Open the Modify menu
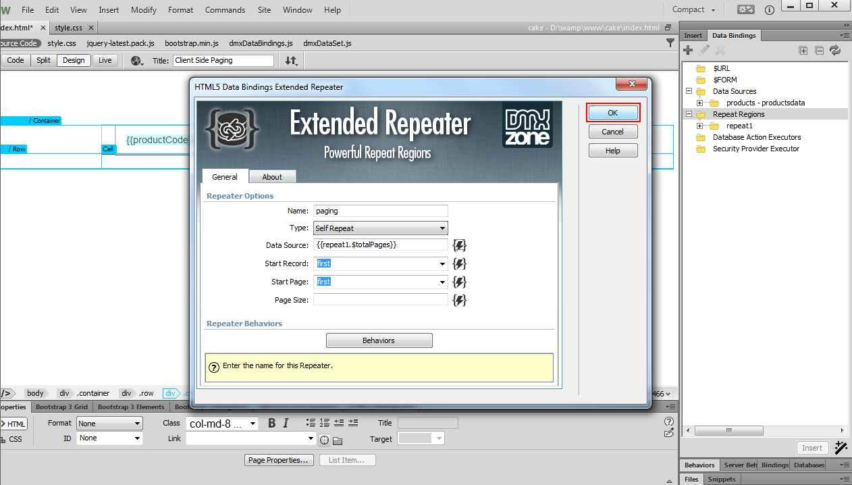 click(144, 10)
